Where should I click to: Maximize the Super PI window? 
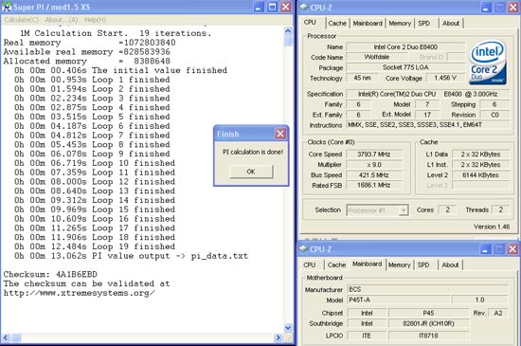point(272,7)
